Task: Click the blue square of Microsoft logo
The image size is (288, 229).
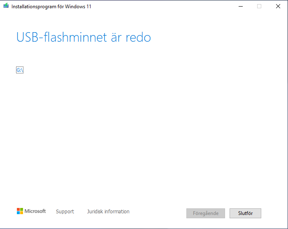Action: (x=18, y=213)
